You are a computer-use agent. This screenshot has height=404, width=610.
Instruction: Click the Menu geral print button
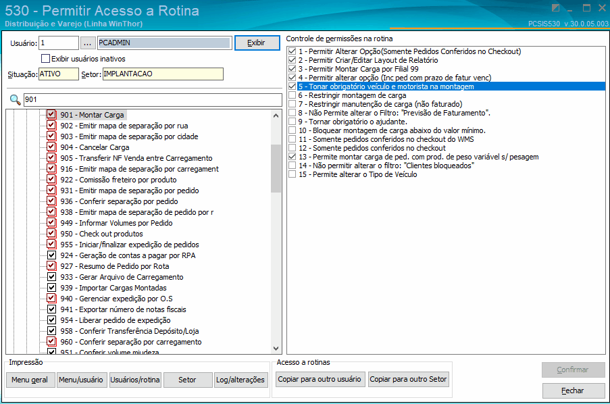(x=30, y=380)
